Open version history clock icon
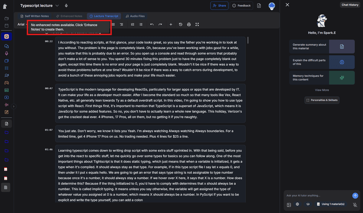Screen dimensions: 363x213 pyautogui.click(x=181, y=24)
